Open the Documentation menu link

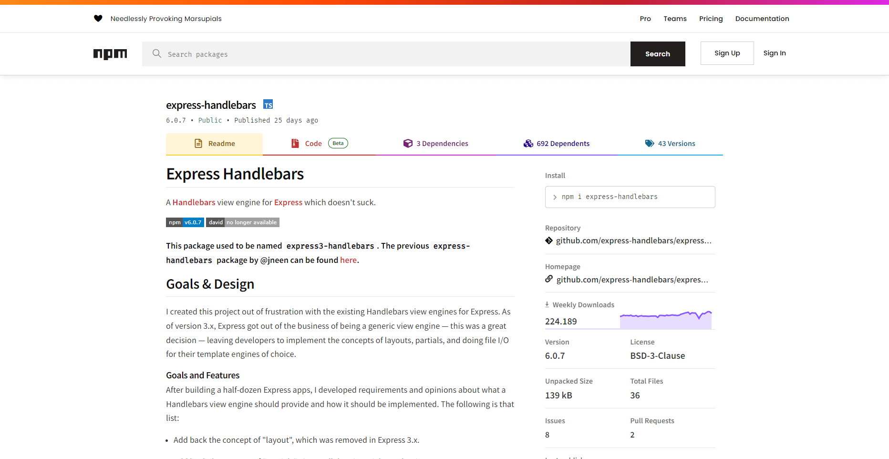click(762, 19)
